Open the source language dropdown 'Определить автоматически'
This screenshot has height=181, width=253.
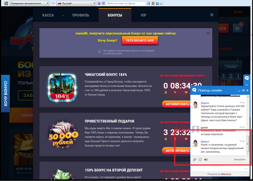pyautogui.click(x=29, y=3)
